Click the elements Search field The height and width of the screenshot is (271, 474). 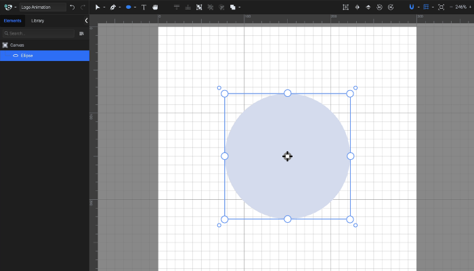pyautogui.click(x=39, y=33)
